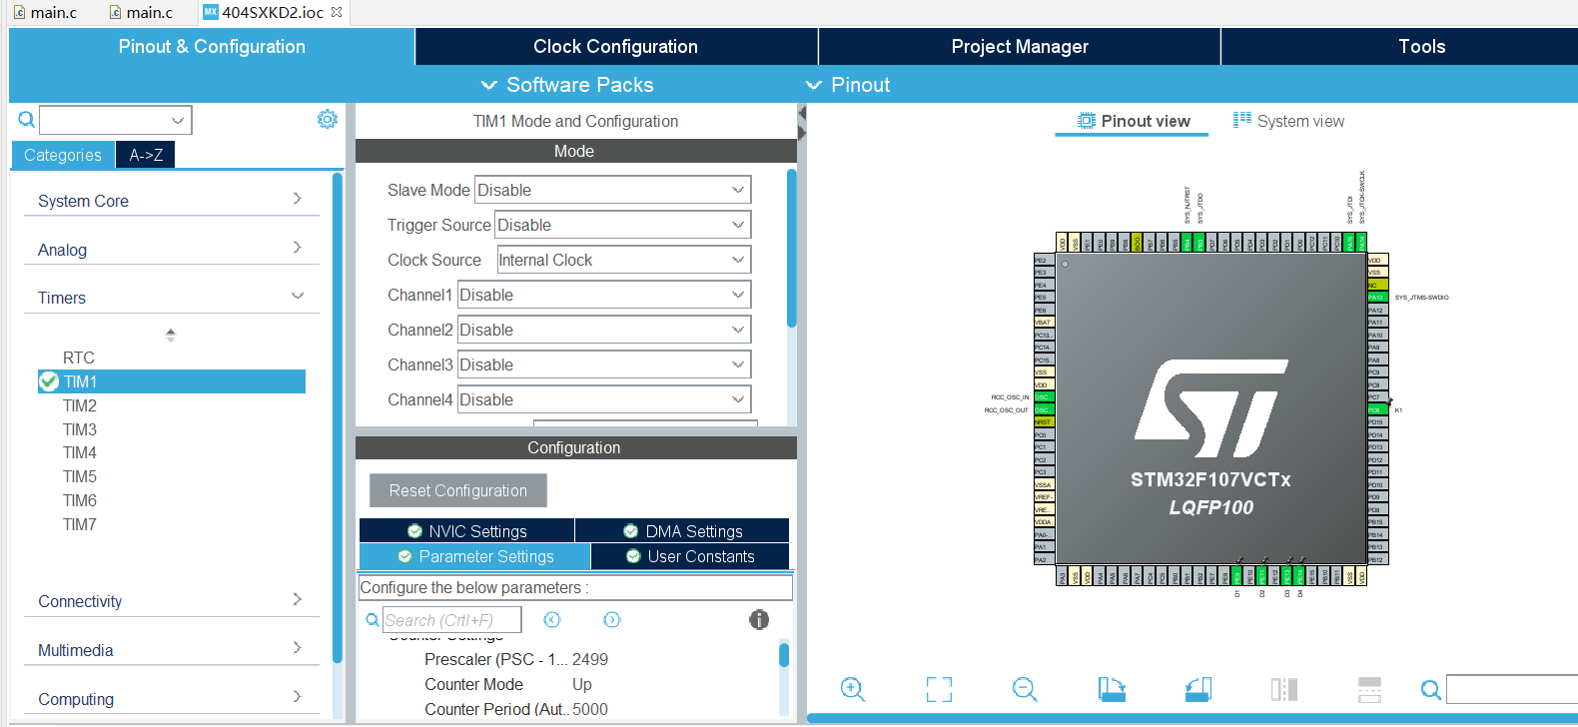Select TIM4 in the Timers list
Screen dimensions: 1578x727
(x=80, y=452)
